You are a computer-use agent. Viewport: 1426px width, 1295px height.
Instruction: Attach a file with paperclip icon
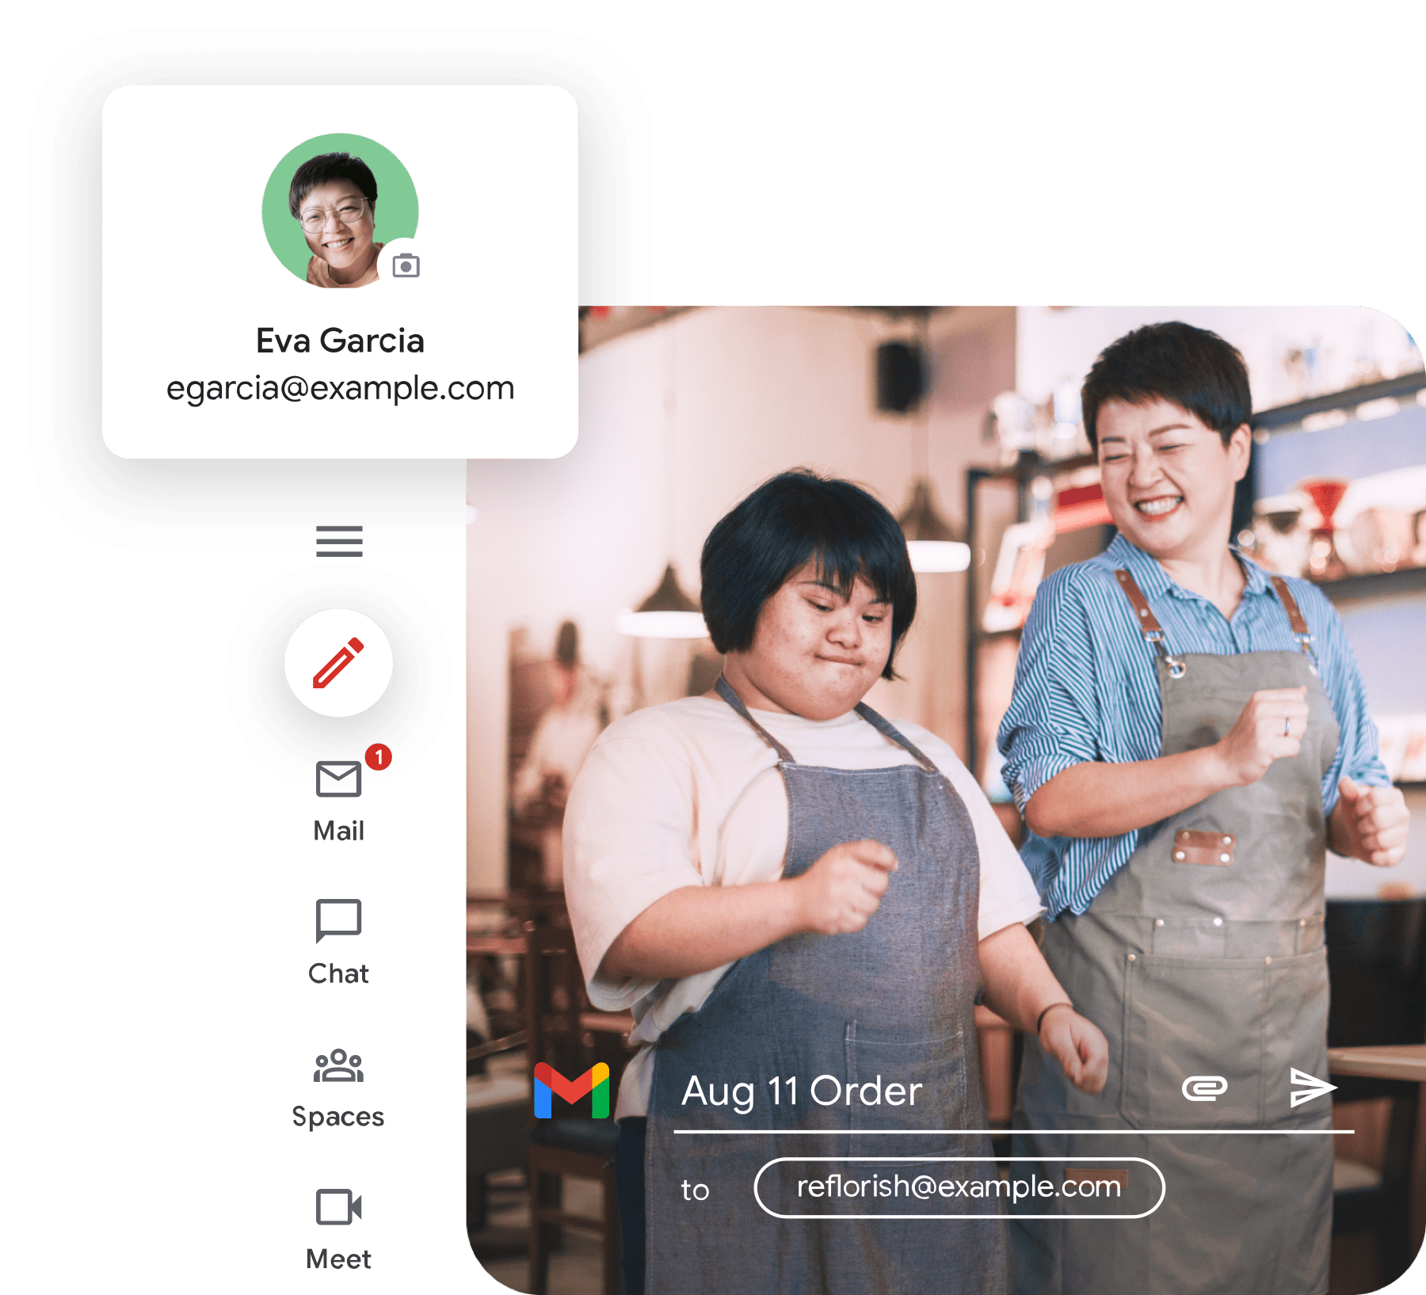click(x=1204, y=1088)
